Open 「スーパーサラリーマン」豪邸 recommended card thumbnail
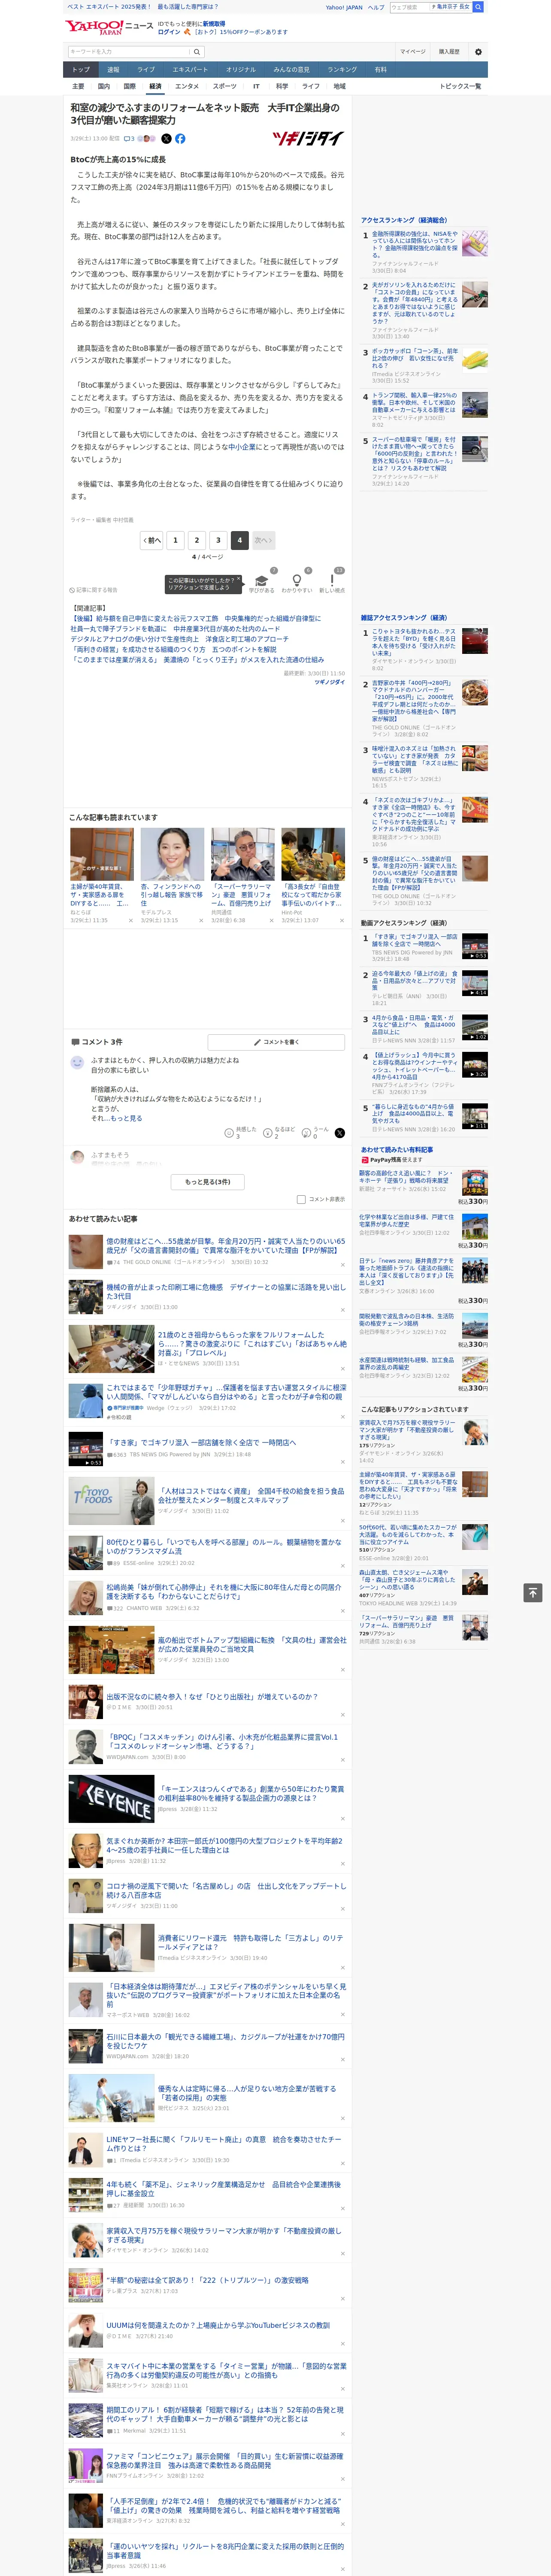551x2576 pixels. tap(242, 854)
